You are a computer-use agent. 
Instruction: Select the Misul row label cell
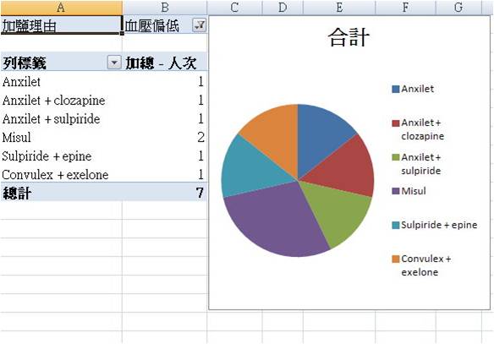(x=61, y=138)
